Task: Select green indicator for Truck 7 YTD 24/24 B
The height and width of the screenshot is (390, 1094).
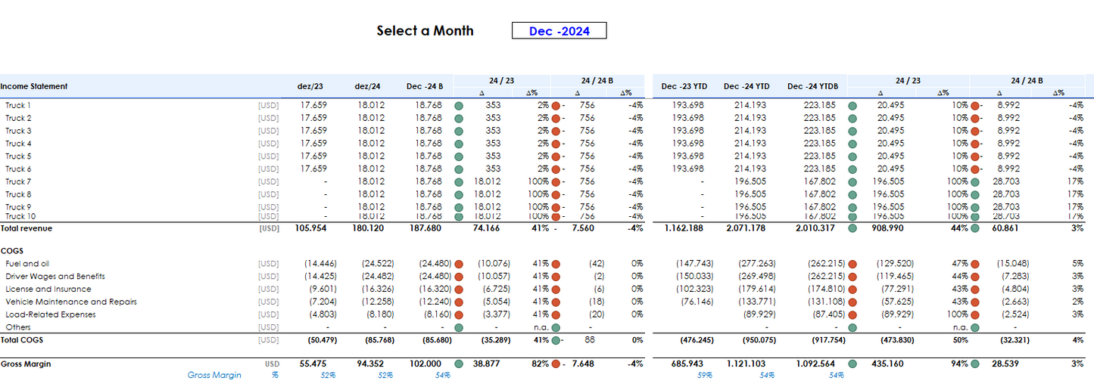Action: pos(975,181)
